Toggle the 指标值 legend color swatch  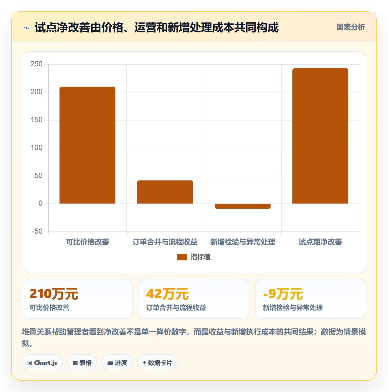point(182,257)
